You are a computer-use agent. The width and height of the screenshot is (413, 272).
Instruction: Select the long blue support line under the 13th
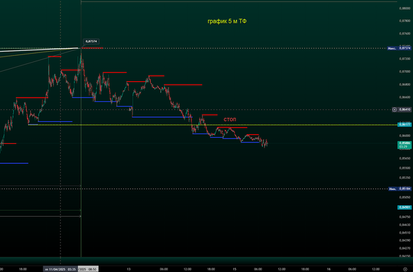[x=162, y=117]
